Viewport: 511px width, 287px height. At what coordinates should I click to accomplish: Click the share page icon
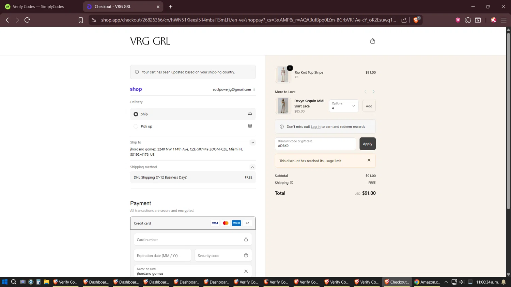(404, 20)
